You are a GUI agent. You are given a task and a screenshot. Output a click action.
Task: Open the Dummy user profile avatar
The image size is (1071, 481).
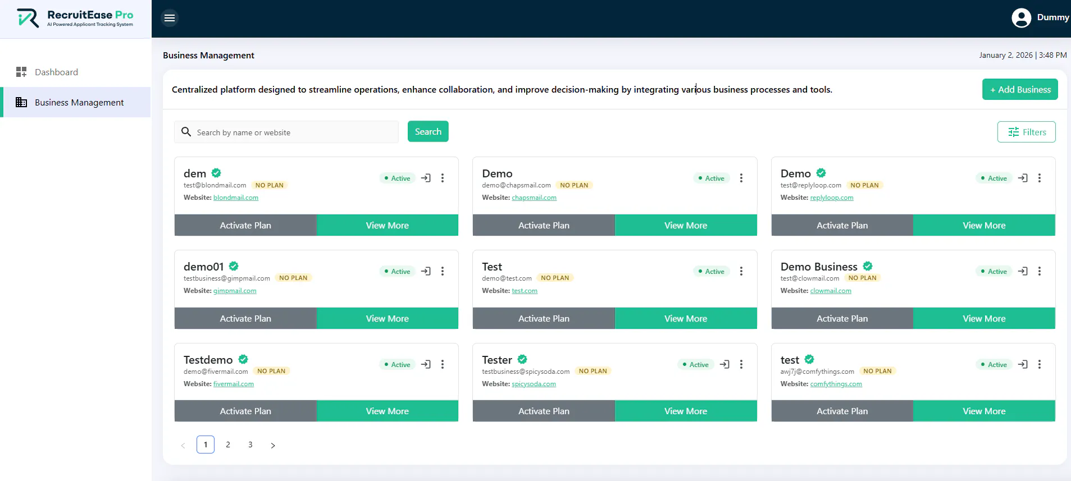coord(1021,18)
